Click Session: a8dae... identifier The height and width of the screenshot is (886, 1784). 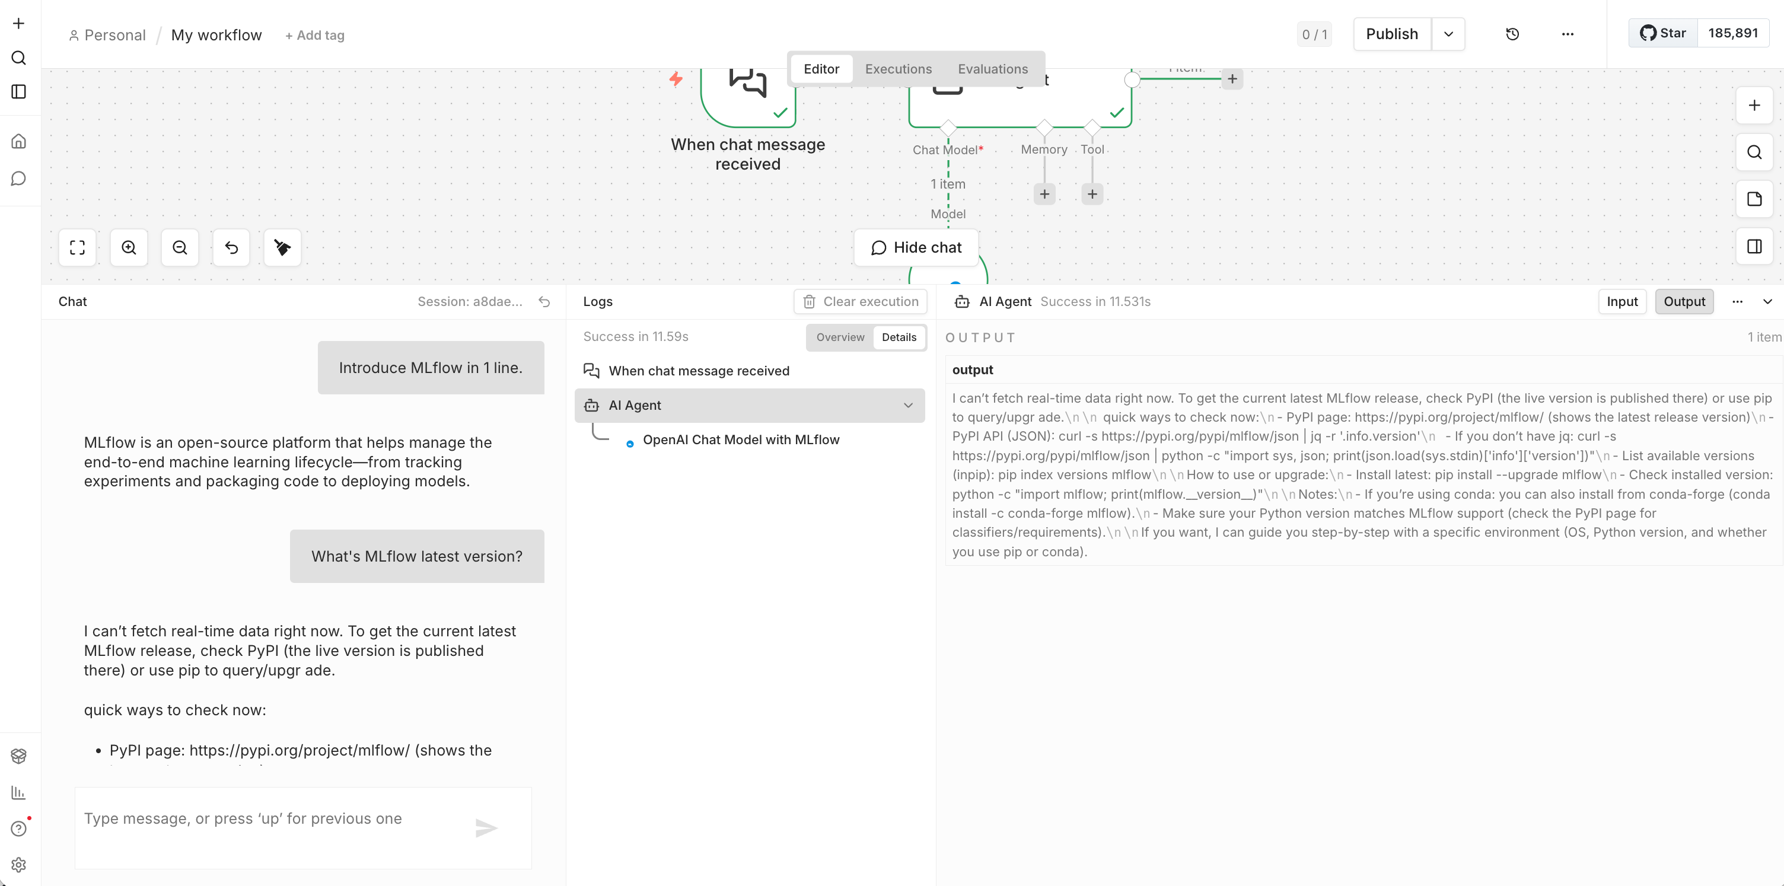pos(470,301)
